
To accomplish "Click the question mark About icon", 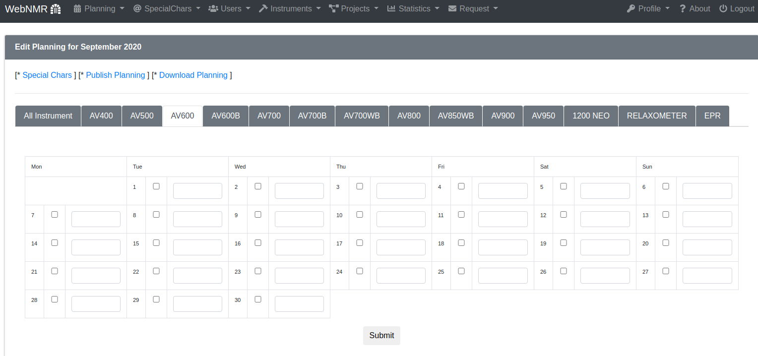I will point(683,8).
